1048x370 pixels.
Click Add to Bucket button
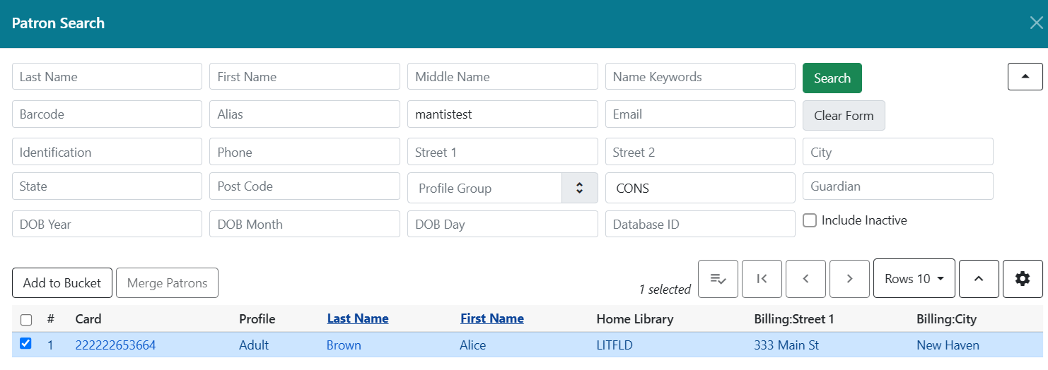click(62, 283)
